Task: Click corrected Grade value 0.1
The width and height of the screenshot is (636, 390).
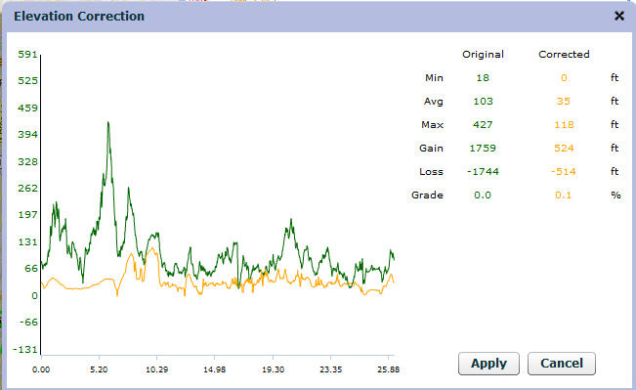Action: pos(564,195)
